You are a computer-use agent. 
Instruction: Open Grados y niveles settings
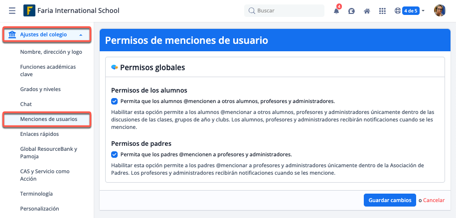click(x=40, y=90)
